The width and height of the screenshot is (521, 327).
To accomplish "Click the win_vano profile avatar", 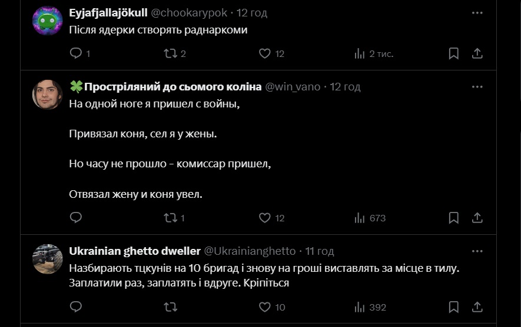I will pyautogui.click(x=48, y=95).
